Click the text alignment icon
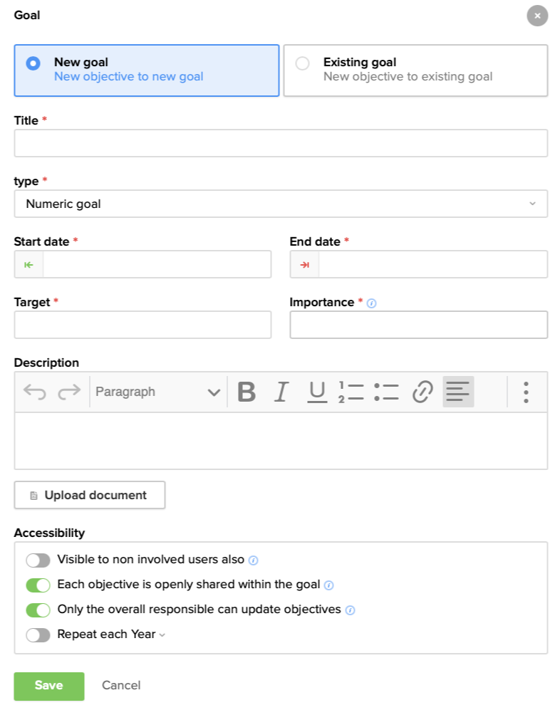This screenshot has width=560, height=715. coord(458,392)
